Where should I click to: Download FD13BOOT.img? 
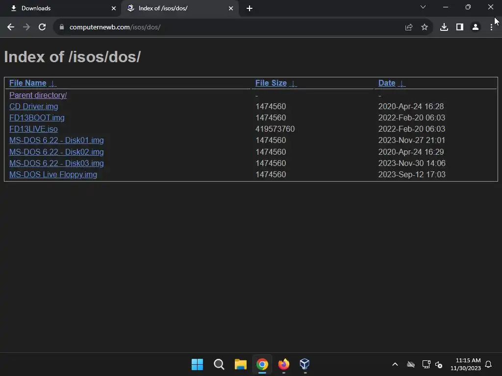coord(37,117)
